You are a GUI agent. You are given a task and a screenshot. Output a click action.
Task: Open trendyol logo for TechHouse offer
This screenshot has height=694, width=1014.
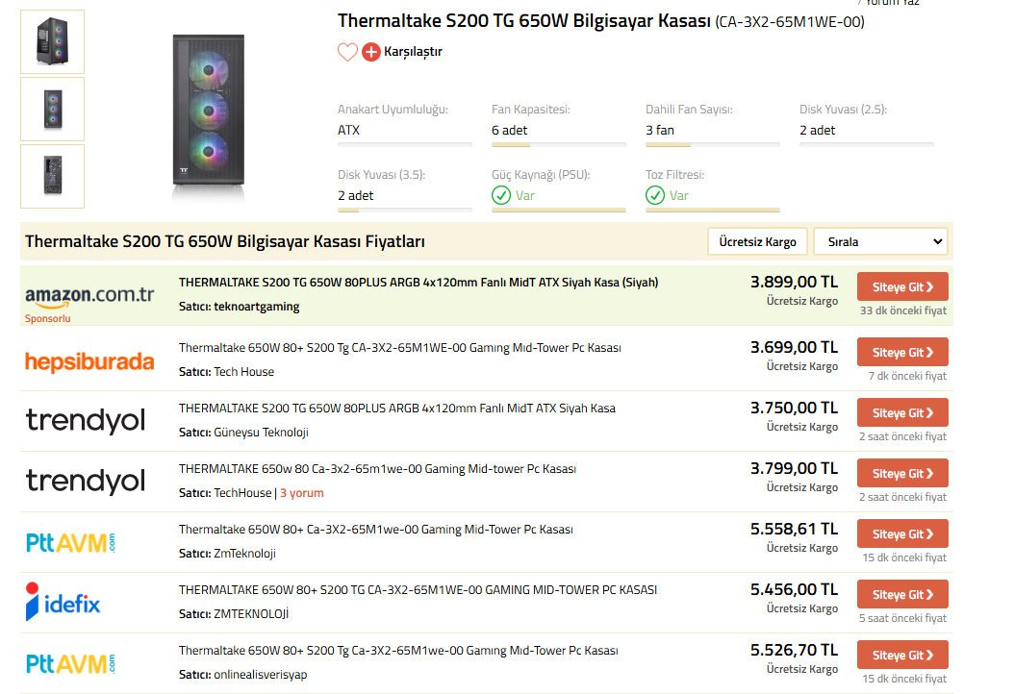pos(86,482)
